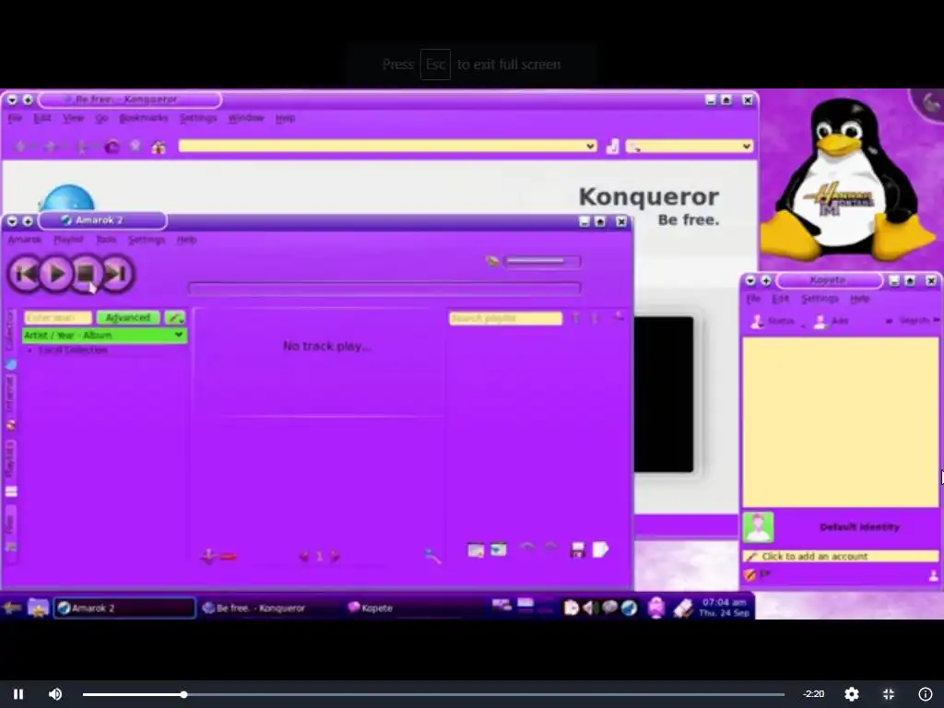Click the clear location icon in Konqueror

tap(612, 147)
